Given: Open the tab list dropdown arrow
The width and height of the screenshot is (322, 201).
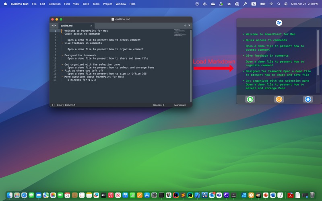Looking at the screenshot, I should [x=189, y=25].
